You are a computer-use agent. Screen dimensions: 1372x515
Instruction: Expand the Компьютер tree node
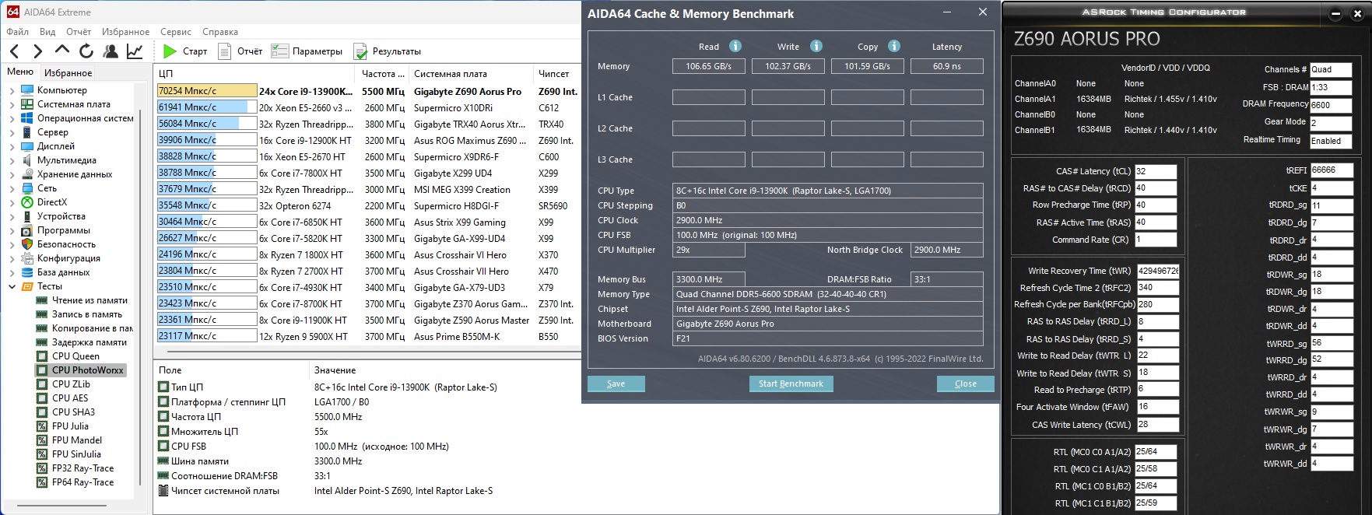pyautogui.click(x=12, y=90)
